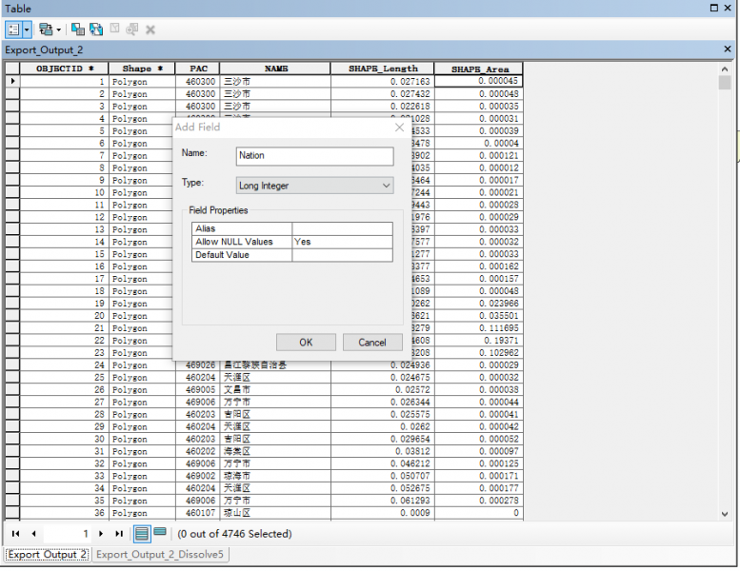Close the Add Field dialog

(x=399, y=128)
